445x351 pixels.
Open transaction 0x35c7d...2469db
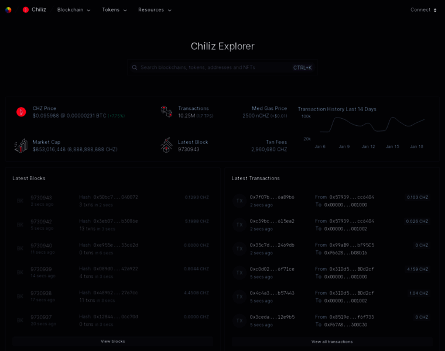[272, 245]
